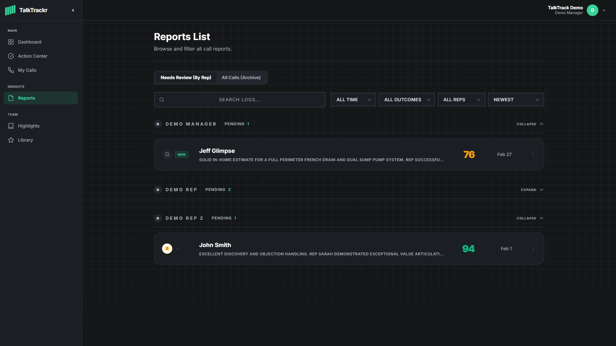Viewport: 616px width, 346px height.
Task: Open Jeff Glimpse report via chevron
Action: coord(533,154)
